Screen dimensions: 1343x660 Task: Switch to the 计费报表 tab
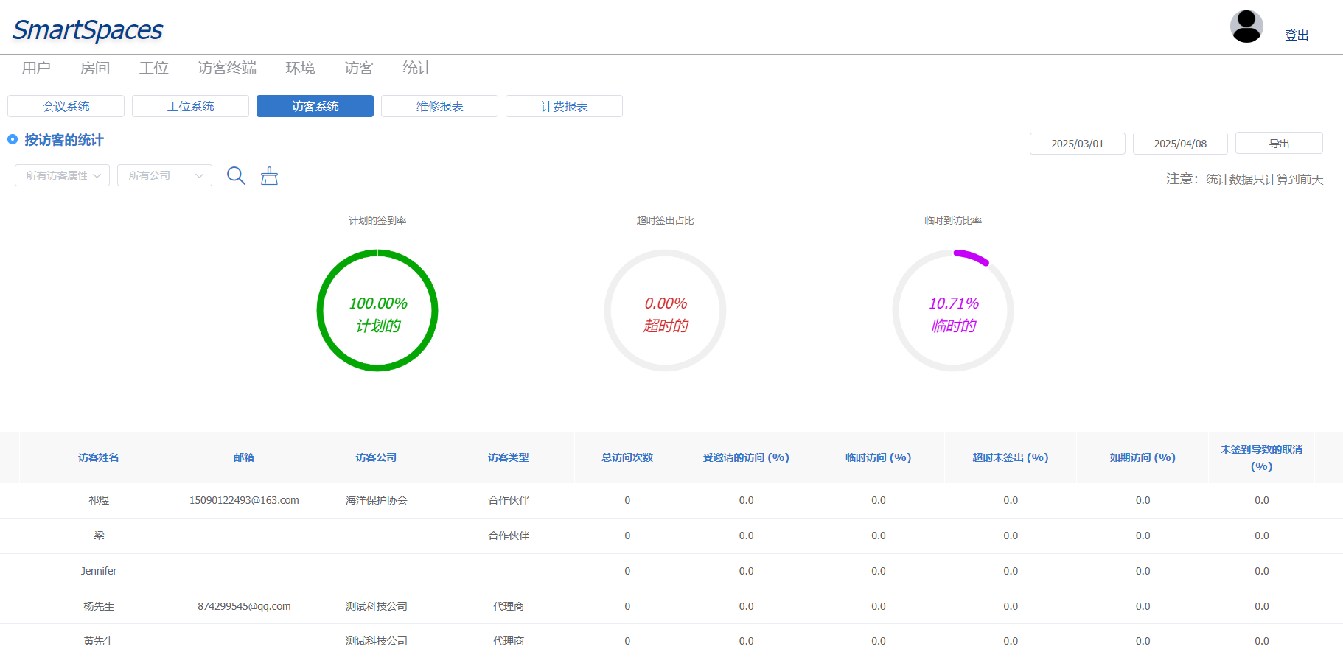coord(564,106)
